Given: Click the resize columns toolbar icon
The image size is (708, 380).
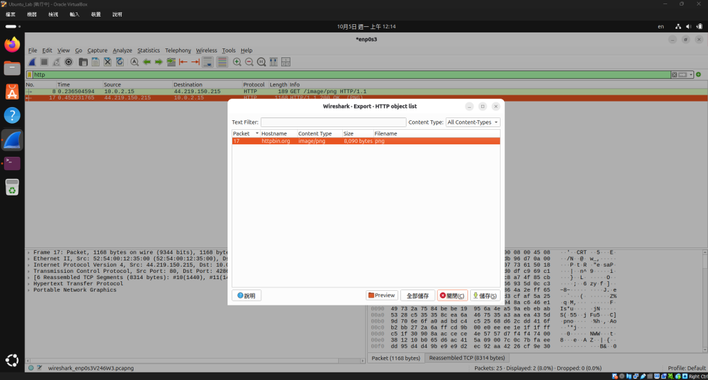Looking at the screenshot, I should tap(274, 61).
